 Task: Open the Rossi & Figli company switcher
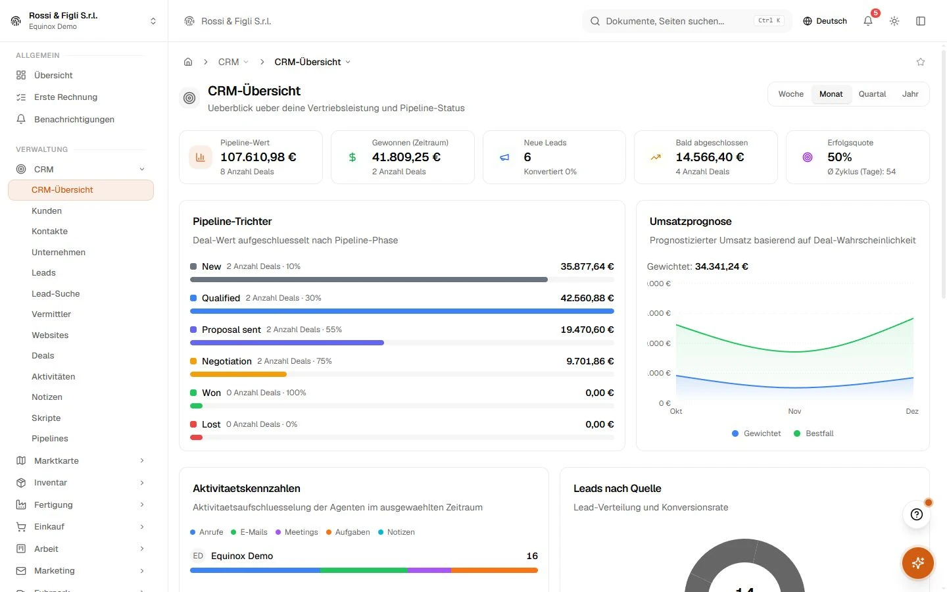pos(84,21)
